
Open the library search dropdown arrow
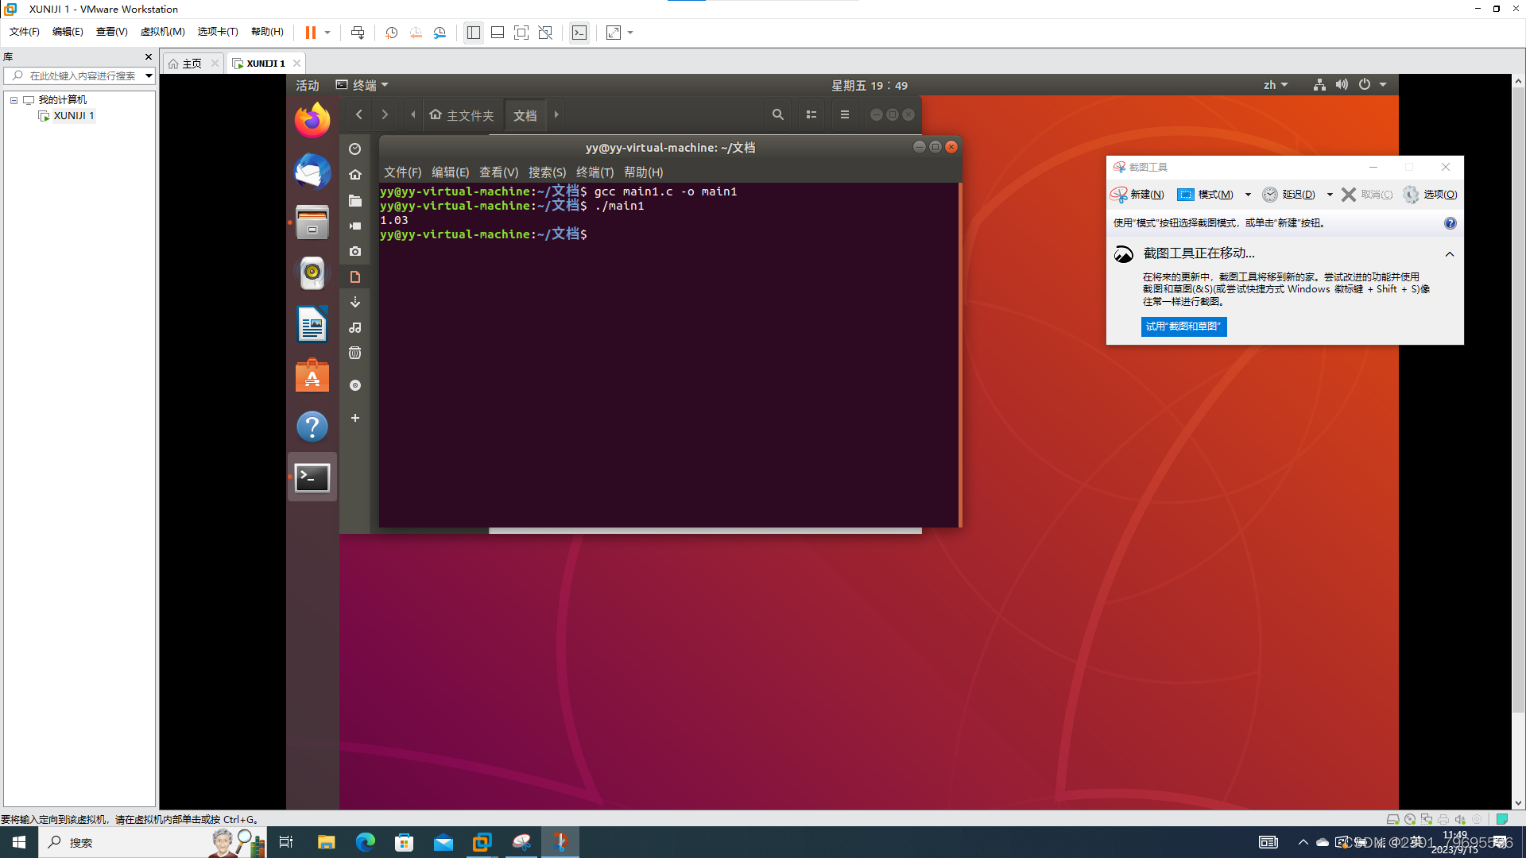[x=149, y=75]
